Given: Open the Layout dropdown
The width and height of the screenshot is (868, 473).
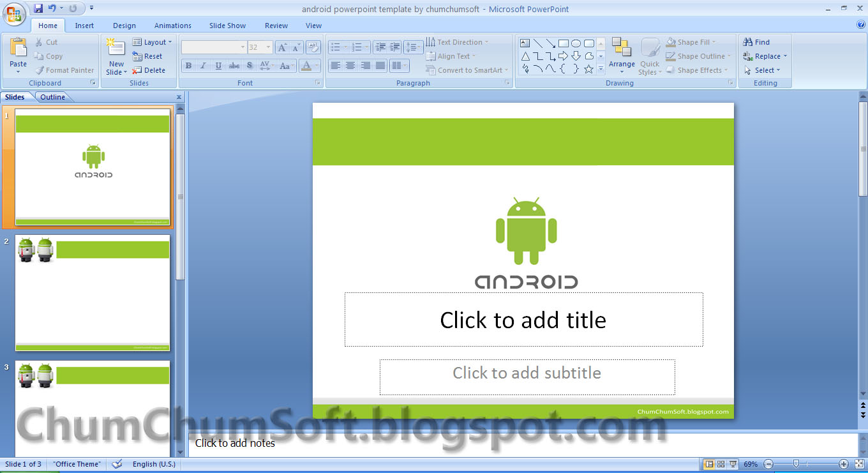Looking at the screenshot, I should pos(153,41).
